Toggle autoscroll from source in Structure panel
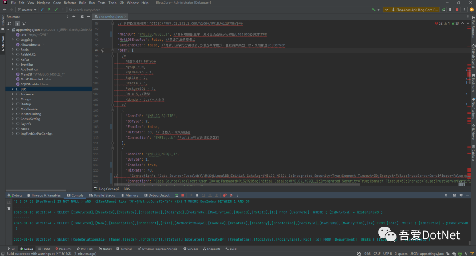Screen dimensions: 476x256 (24, 23)
